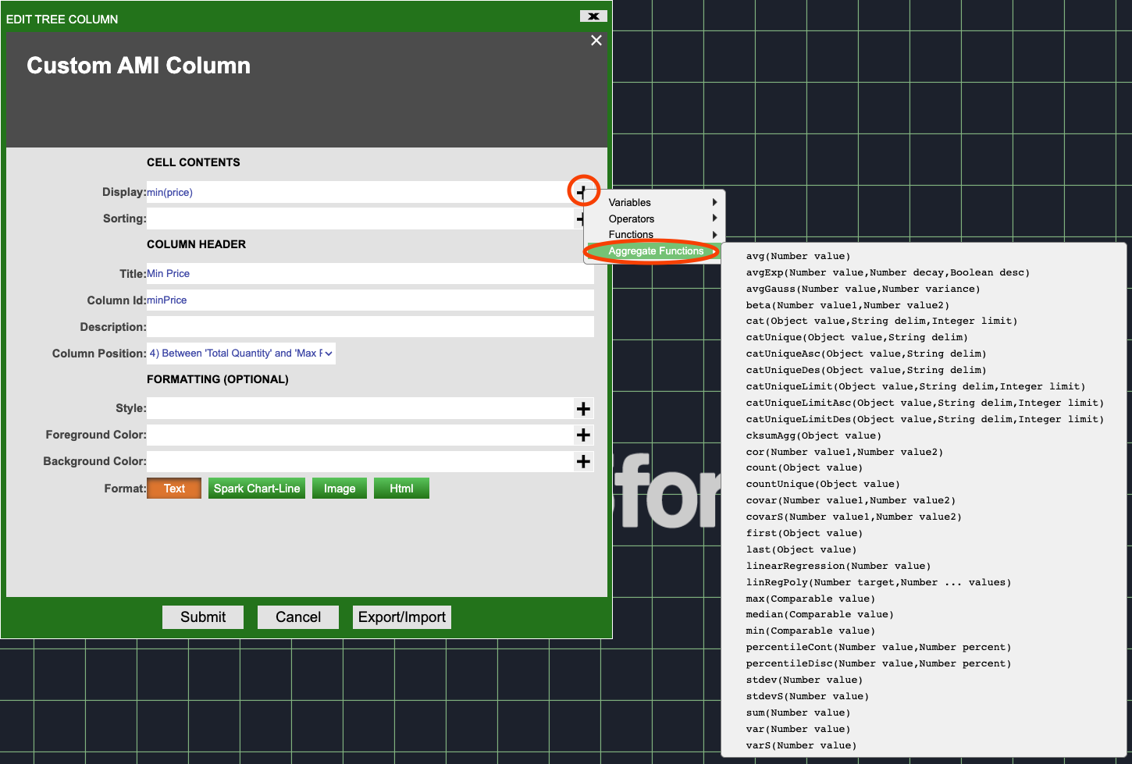This screenshot has height=764, width=1132.
Task: Open the Export/Import dialog
Action: pyautogui.click(x=402, y=617)
